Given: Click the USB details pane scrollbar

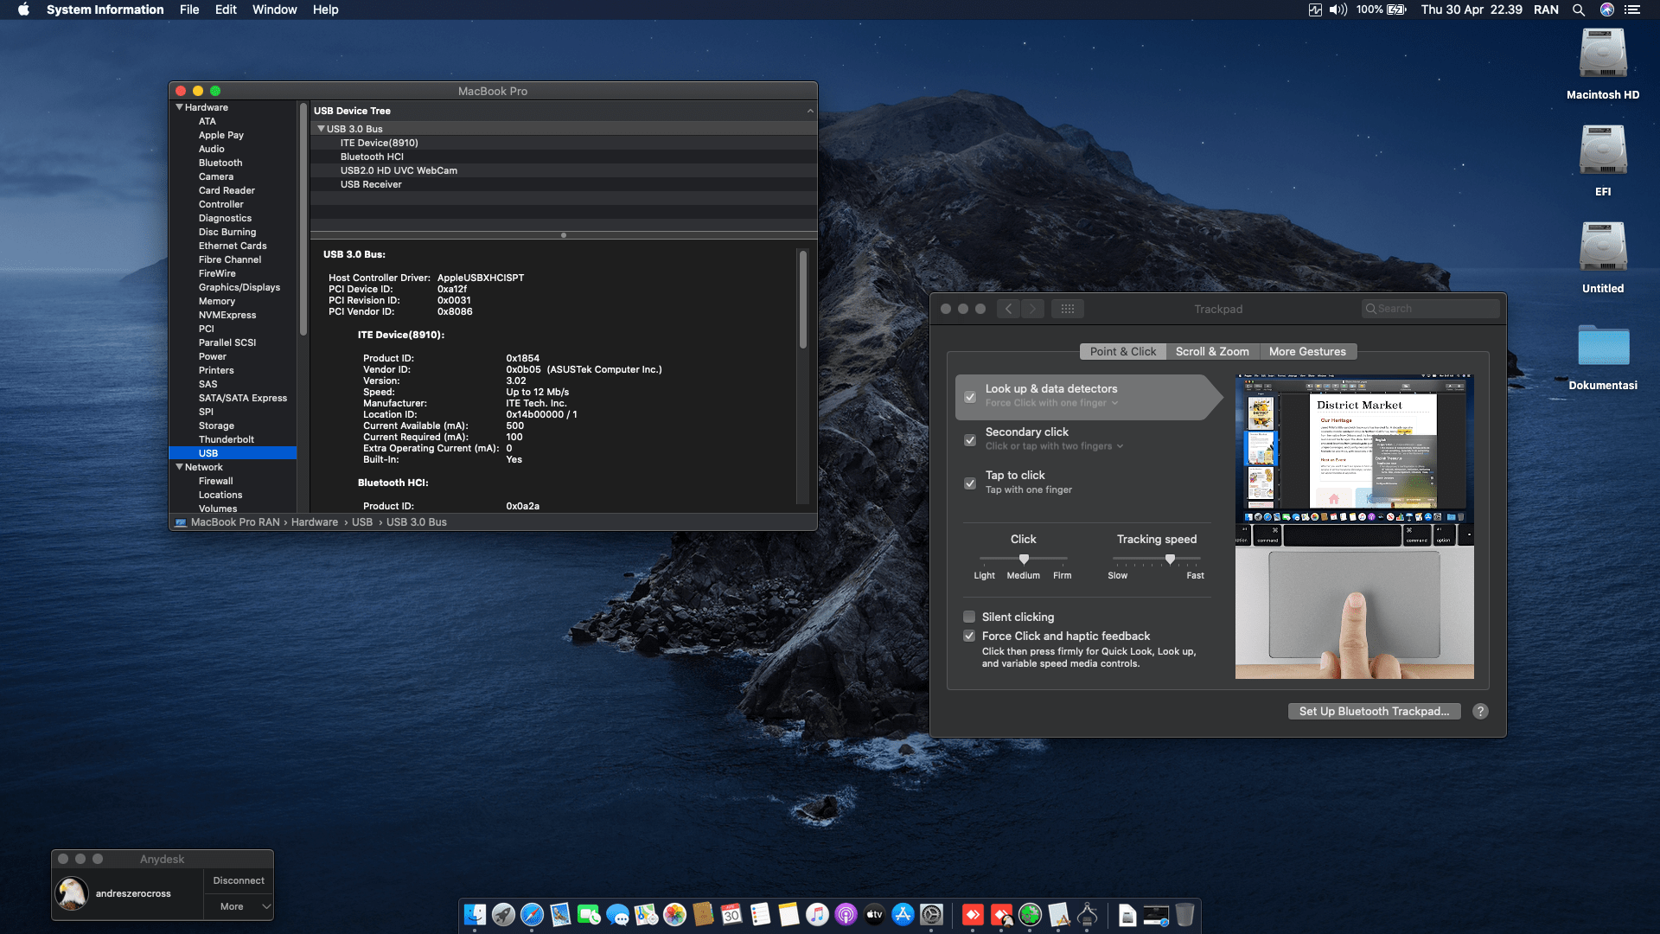Looking at the screenshot, I should (803, 299).
